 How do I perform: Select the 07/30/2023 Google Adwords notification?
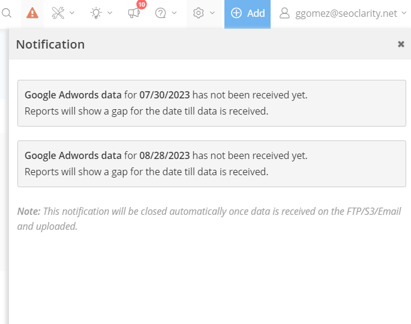point(212,103)
